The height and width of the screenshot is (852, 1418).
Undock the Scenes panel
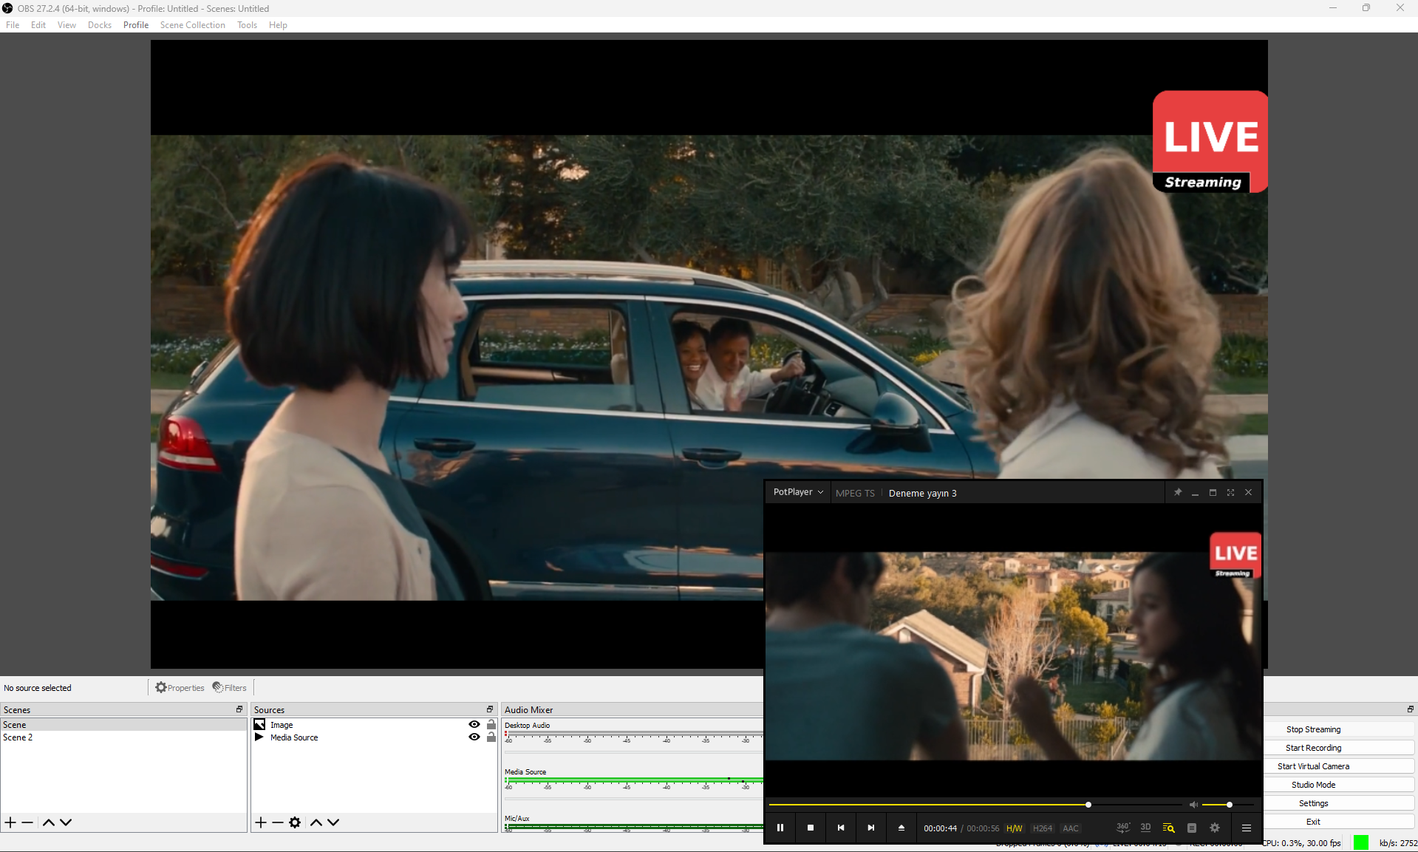(x=239, y=709)
